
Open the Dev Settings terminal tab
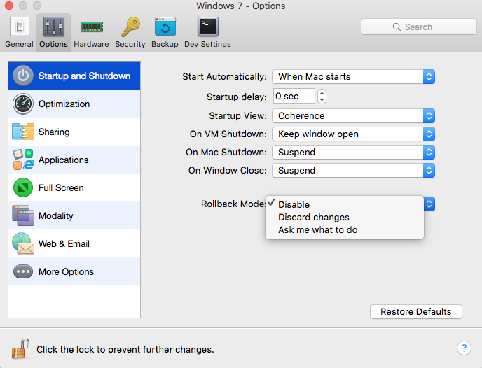coord(207,32)
